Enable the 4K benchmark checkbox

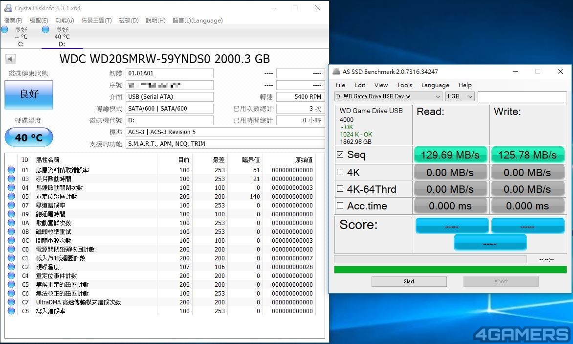pos(340,172)
